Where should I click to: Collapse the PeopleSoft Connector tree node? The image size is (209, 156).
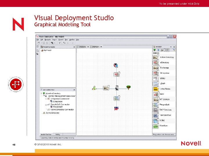click(46, 105)
